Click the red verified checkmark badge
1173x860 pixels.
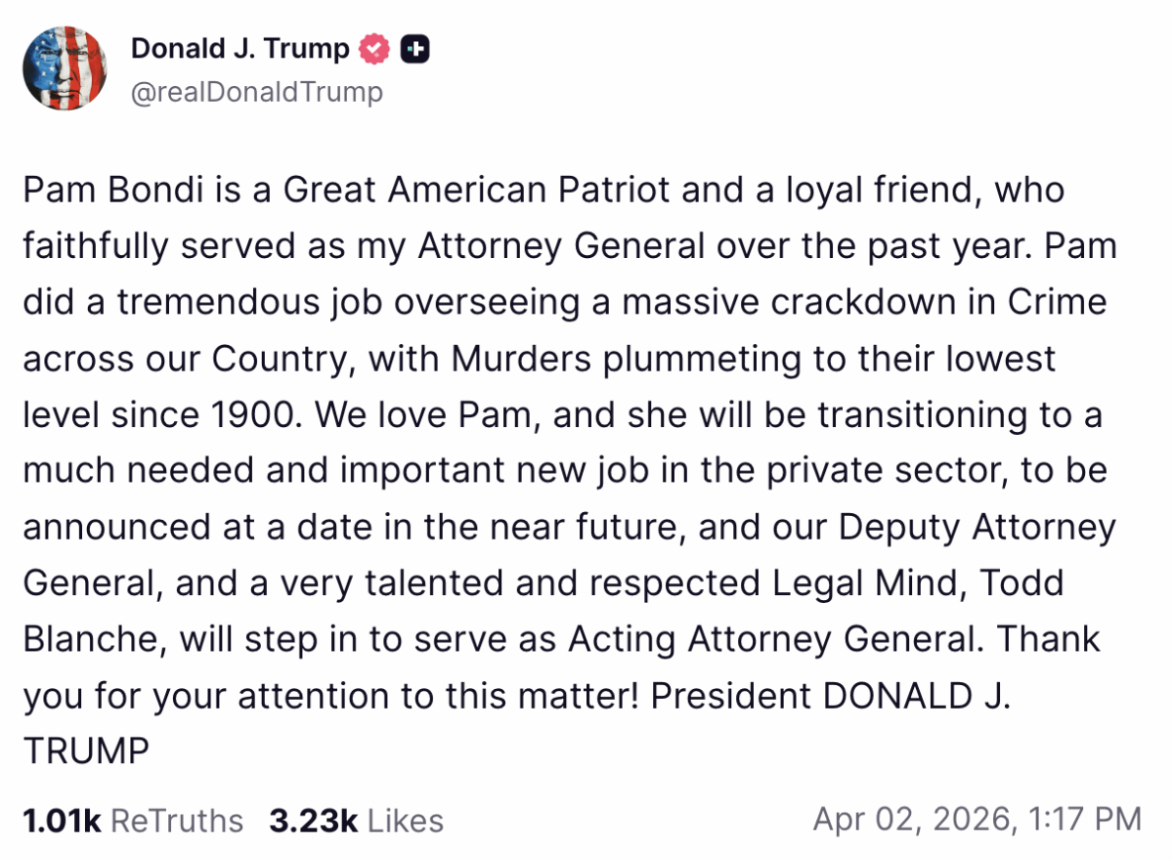[x=375, y=49]
